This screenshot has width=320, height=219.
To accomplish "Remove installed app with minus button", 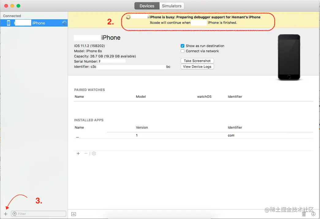I will click(86, 153).
